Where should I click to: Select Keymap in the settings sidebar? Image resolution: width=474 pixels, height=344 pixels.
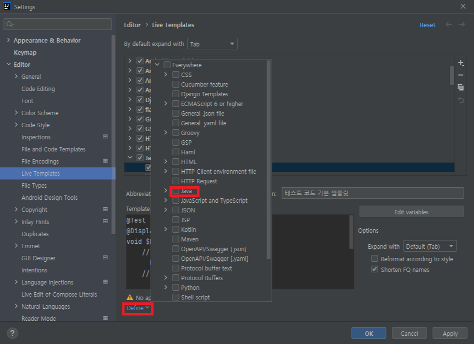pyautogui.click(x=25, y=53)
